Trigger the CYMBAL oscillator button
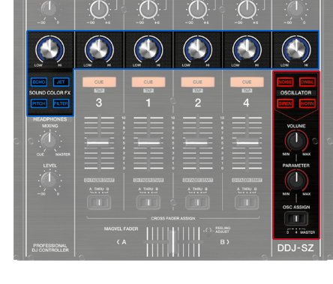 pos(307,82)
